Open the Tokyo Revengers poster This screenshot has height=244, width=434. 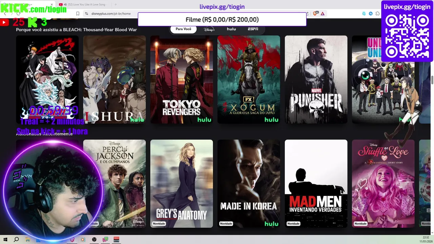(x=181, y=80)
